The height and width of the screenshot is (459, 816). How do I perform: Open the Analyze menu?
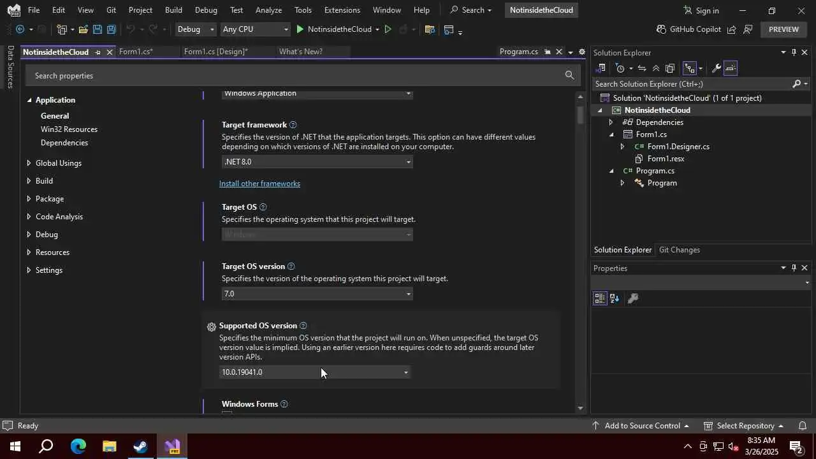(x=268, y=10)
